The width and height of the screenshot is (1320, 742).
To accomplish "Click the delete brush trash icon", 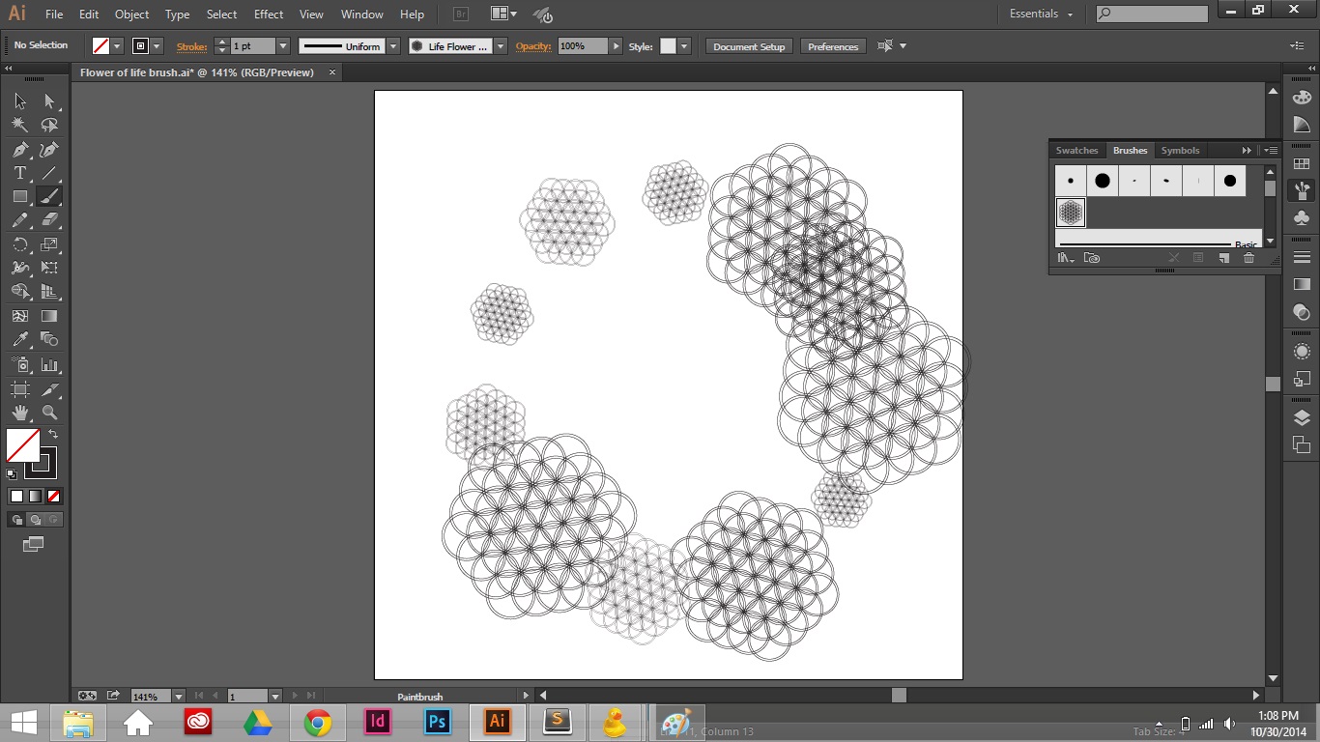I will pyautogui.click(x=1249, y=258).
